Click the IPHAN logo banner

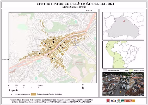128,101
